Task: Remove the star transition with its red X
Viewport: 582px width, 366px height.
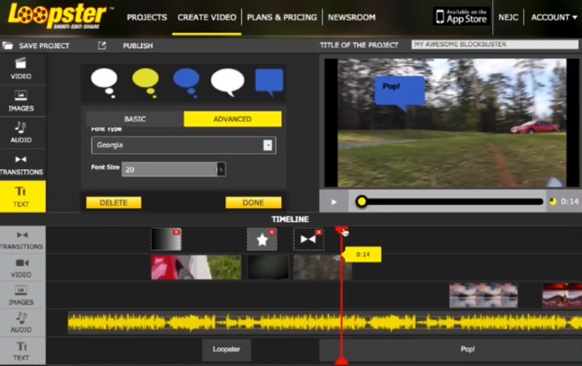Action: coord(272,232)
